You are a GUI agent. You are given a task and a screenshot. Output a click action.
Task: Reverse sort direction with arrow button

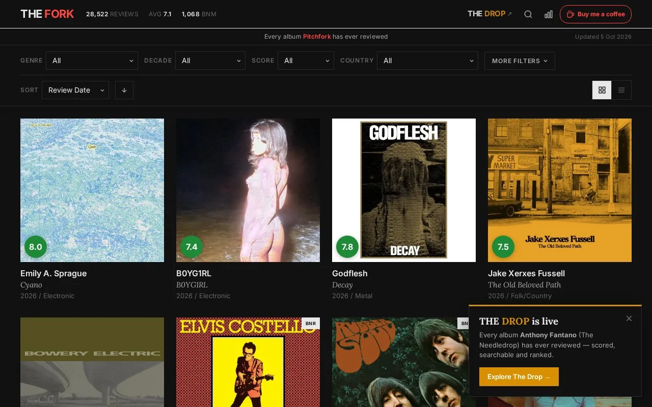tap(124, 90)
